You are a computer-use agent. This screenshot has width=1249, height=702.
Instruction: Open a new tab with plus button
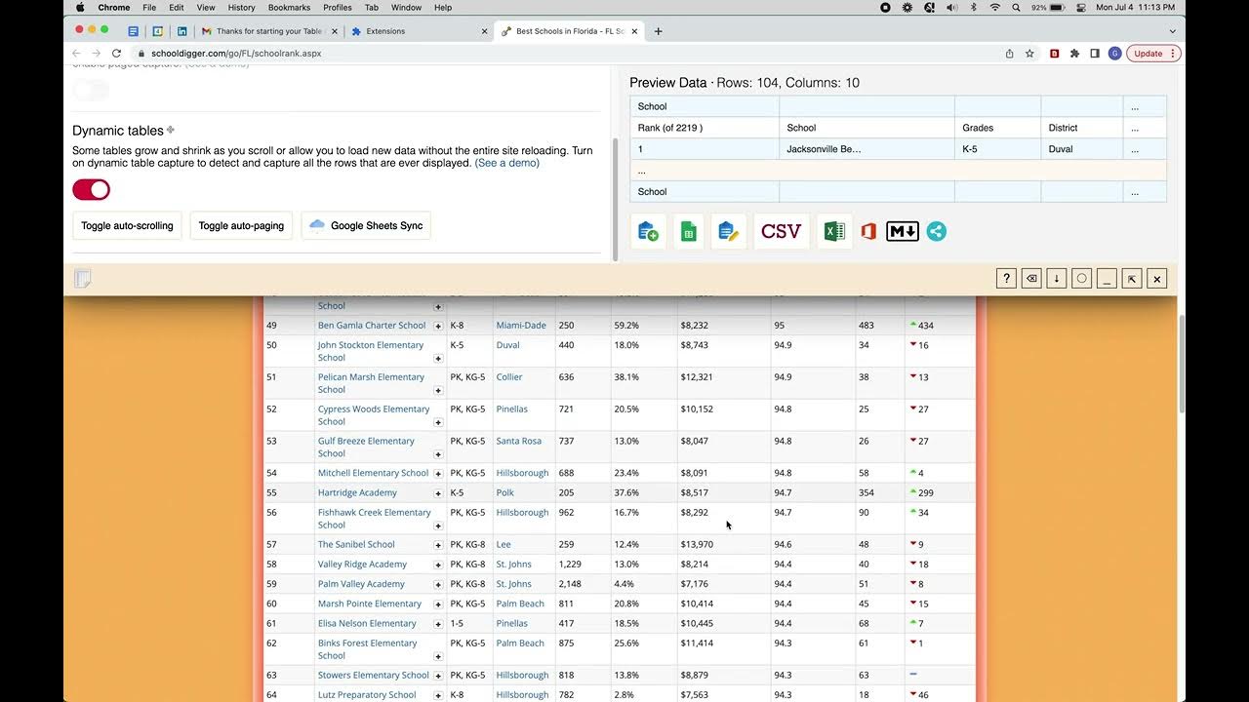click(x=658, y=31)
